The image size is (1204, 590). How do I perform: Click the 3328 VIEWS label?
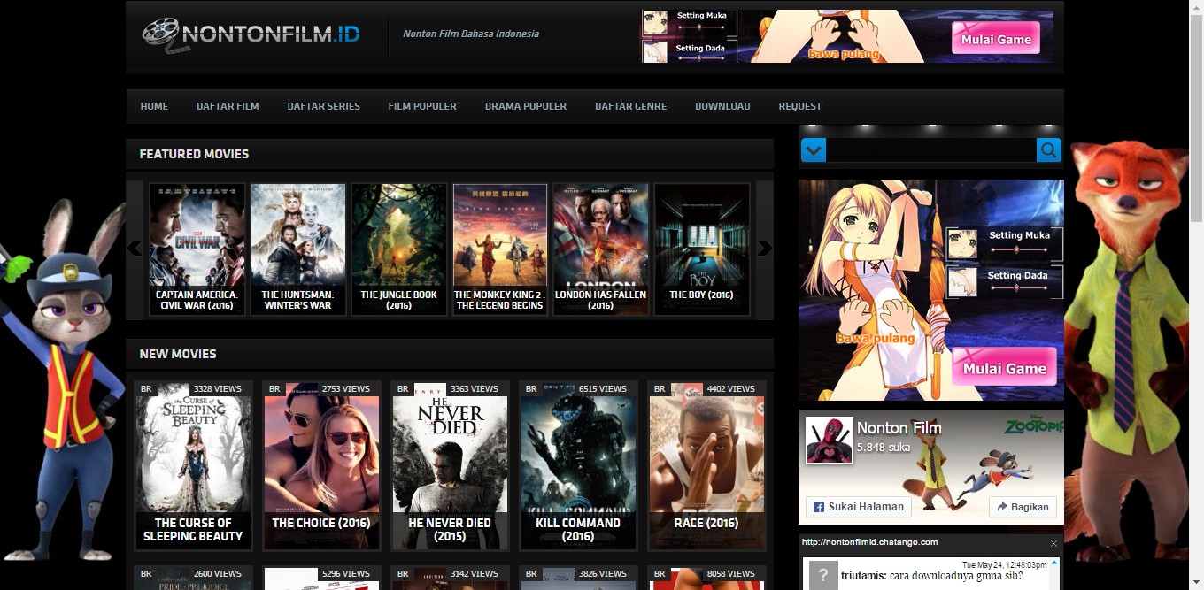[x=218, y=388]
